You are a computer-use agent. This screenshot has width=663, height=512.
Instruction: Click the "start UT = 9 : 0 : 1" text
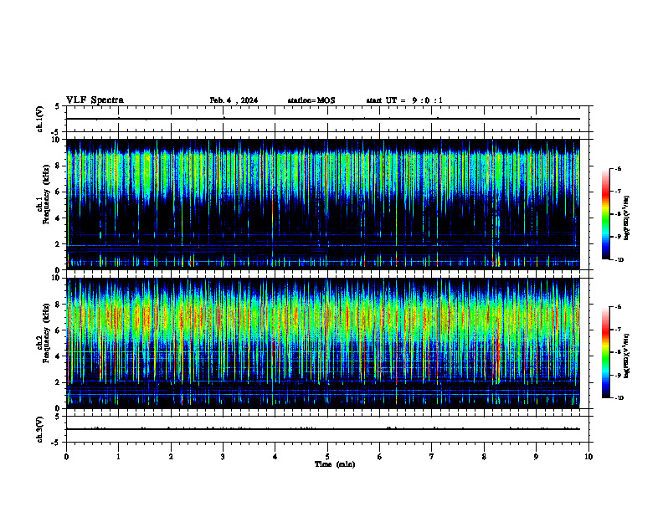pos(404,100)
